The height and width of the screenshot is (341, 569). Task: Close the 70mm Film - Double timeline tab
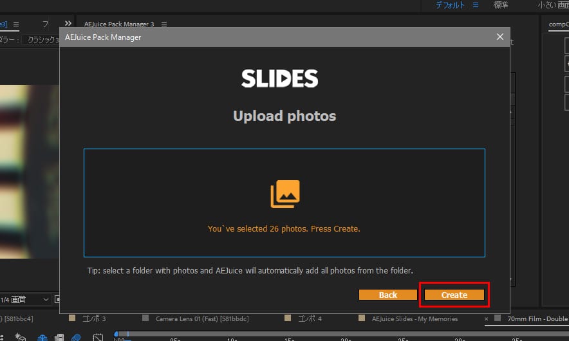pyautogui.click(x=486, y=319)
